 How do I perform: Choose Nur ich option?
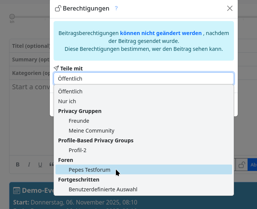point(67,101)
